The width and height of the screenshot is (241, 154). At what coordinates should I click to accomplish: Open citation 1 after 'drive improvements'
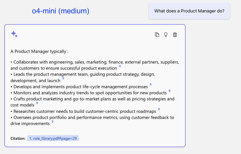point(53,121)
